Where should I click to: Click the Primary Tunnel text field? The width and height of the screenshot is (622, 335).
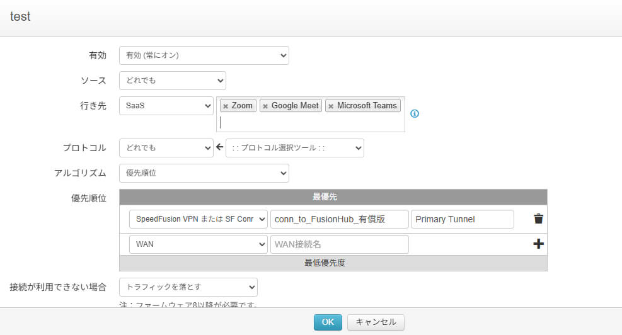click(462, 219)
